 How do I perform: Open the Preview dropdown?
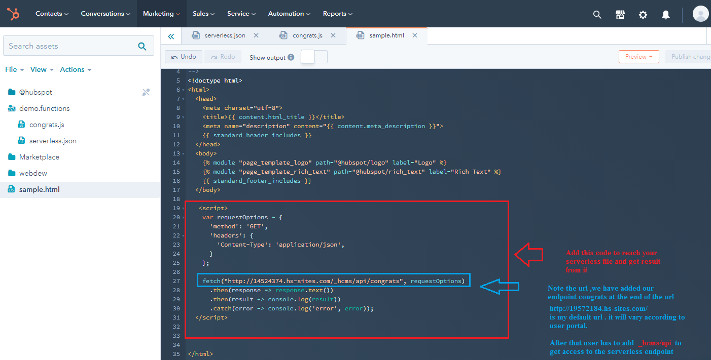pos(638,57)
